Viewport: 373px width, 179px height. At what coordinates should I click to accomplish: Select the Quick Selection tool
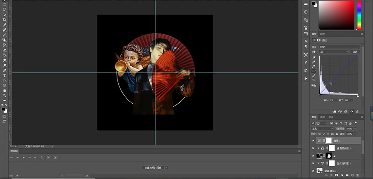click(x=5, y=15)
